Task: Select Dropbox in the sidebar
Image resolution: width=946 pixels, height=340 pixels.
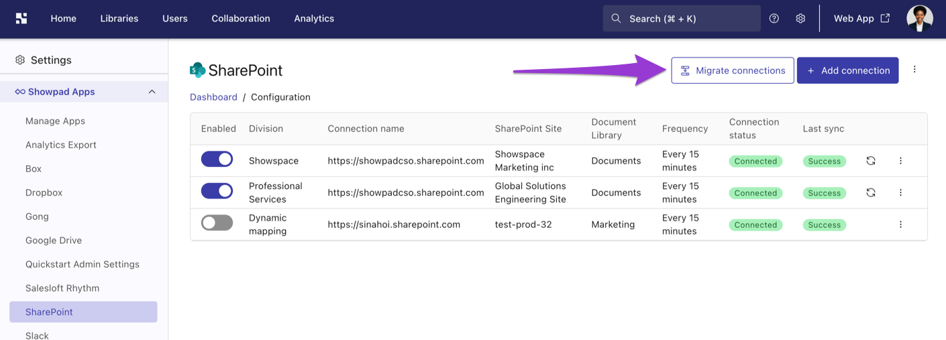Action: [44, 192]
